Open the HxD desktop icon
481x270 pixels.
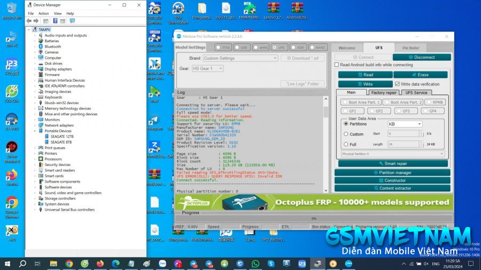[x=12, y=233]
